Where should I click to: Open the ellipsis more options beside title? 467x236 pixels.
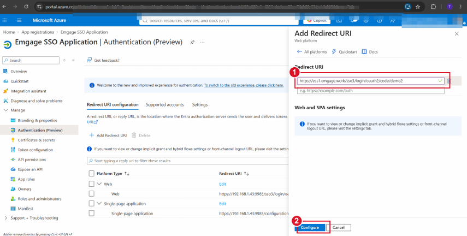click(202, 42)
